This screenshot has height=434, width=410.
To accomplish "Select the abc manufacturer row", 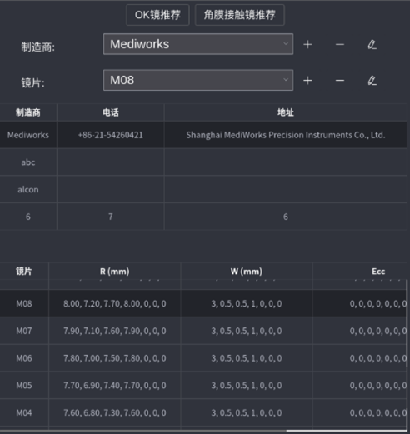I will pyautogui.click(x=203, y=162).
